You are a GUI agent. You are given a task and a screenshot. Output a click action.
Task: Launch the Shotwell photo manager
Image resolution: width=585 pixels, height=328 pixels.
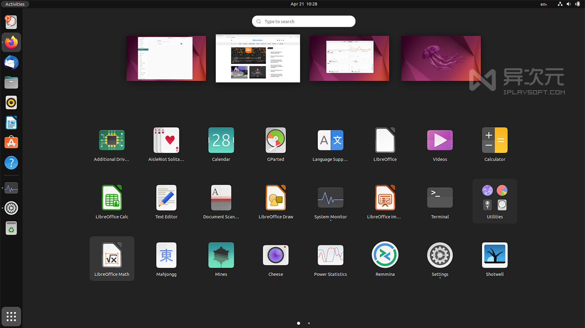(494, 255)
